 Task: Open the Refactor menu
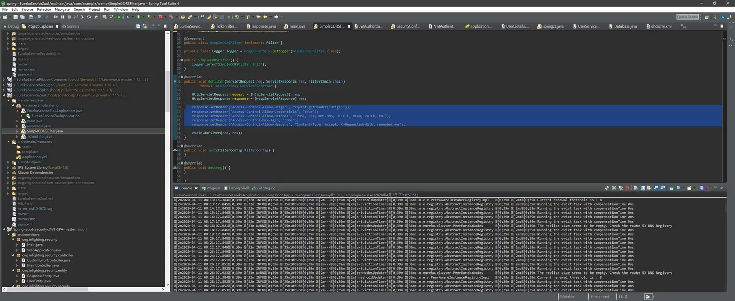coord(44,9)
